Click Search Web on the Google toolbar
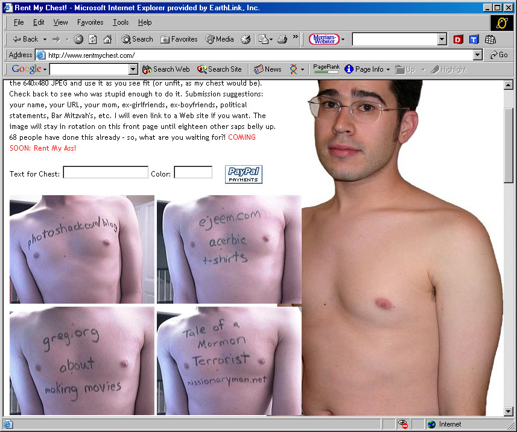This screenshot has width=517, height=432. tap(166, 69)
